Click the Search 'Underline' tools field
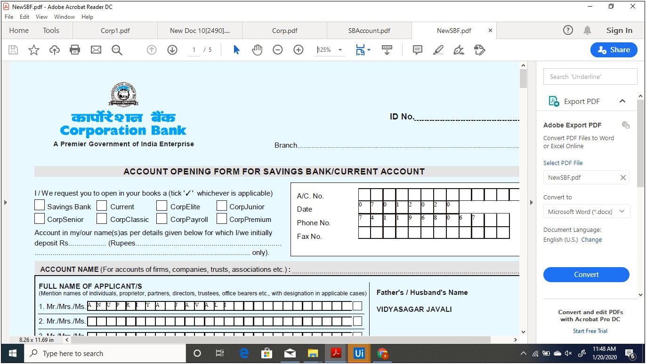 coord(590,77)
